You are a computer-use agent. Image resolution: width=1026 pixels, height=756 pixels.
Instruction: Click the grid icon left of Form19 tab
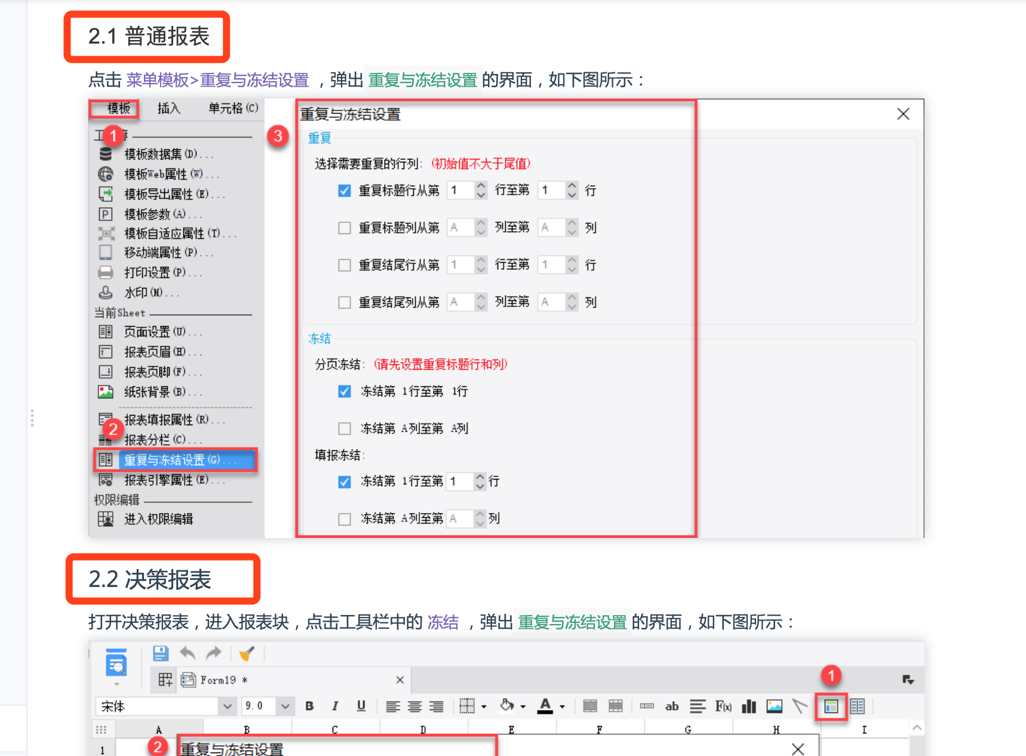pyautogui.click(x=165, y=680)
